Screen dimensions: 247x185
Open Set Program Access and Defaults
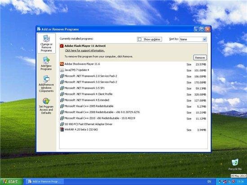coord(46,106)
